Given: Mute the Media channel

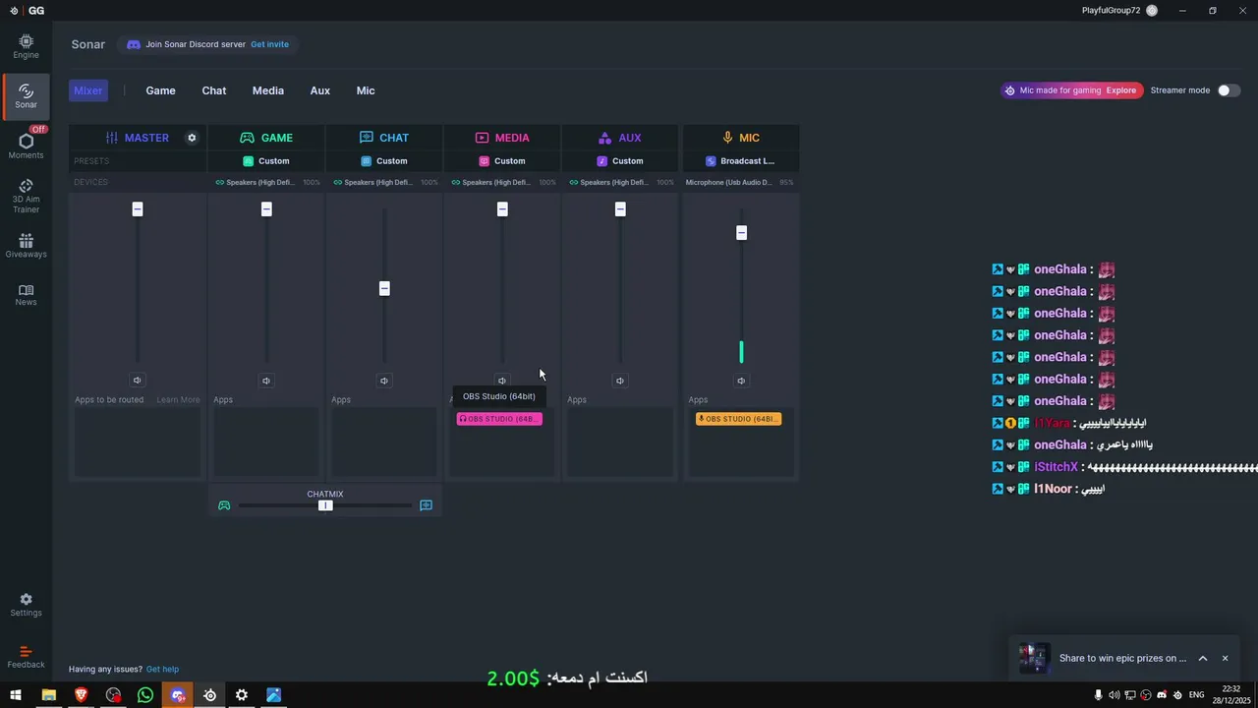Looking at the screenshot, I should (x=502, y=381).
